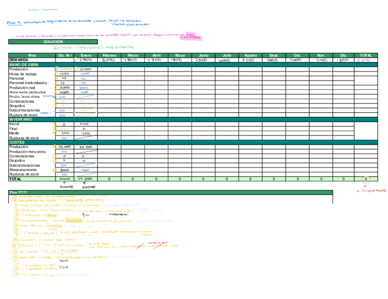This screenshot has width=388, height=299.
Task: Click Despidos label under COSTES
Action: [x=17, y=161]
